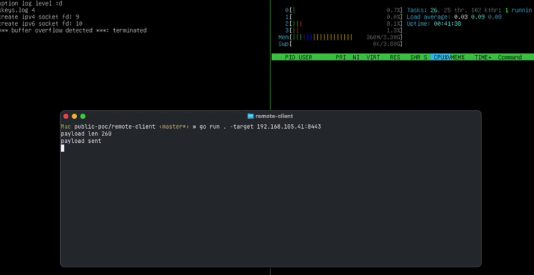The image size is (534, 275).
Task: Click the 'create ipv4 socket fd: 9' line
Action: (x=39, y=16)
